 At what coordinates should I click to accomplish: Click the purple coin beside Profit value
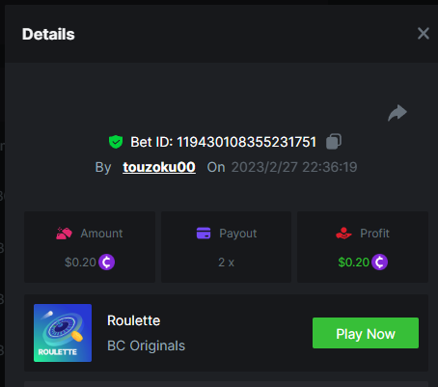[379, 263]
